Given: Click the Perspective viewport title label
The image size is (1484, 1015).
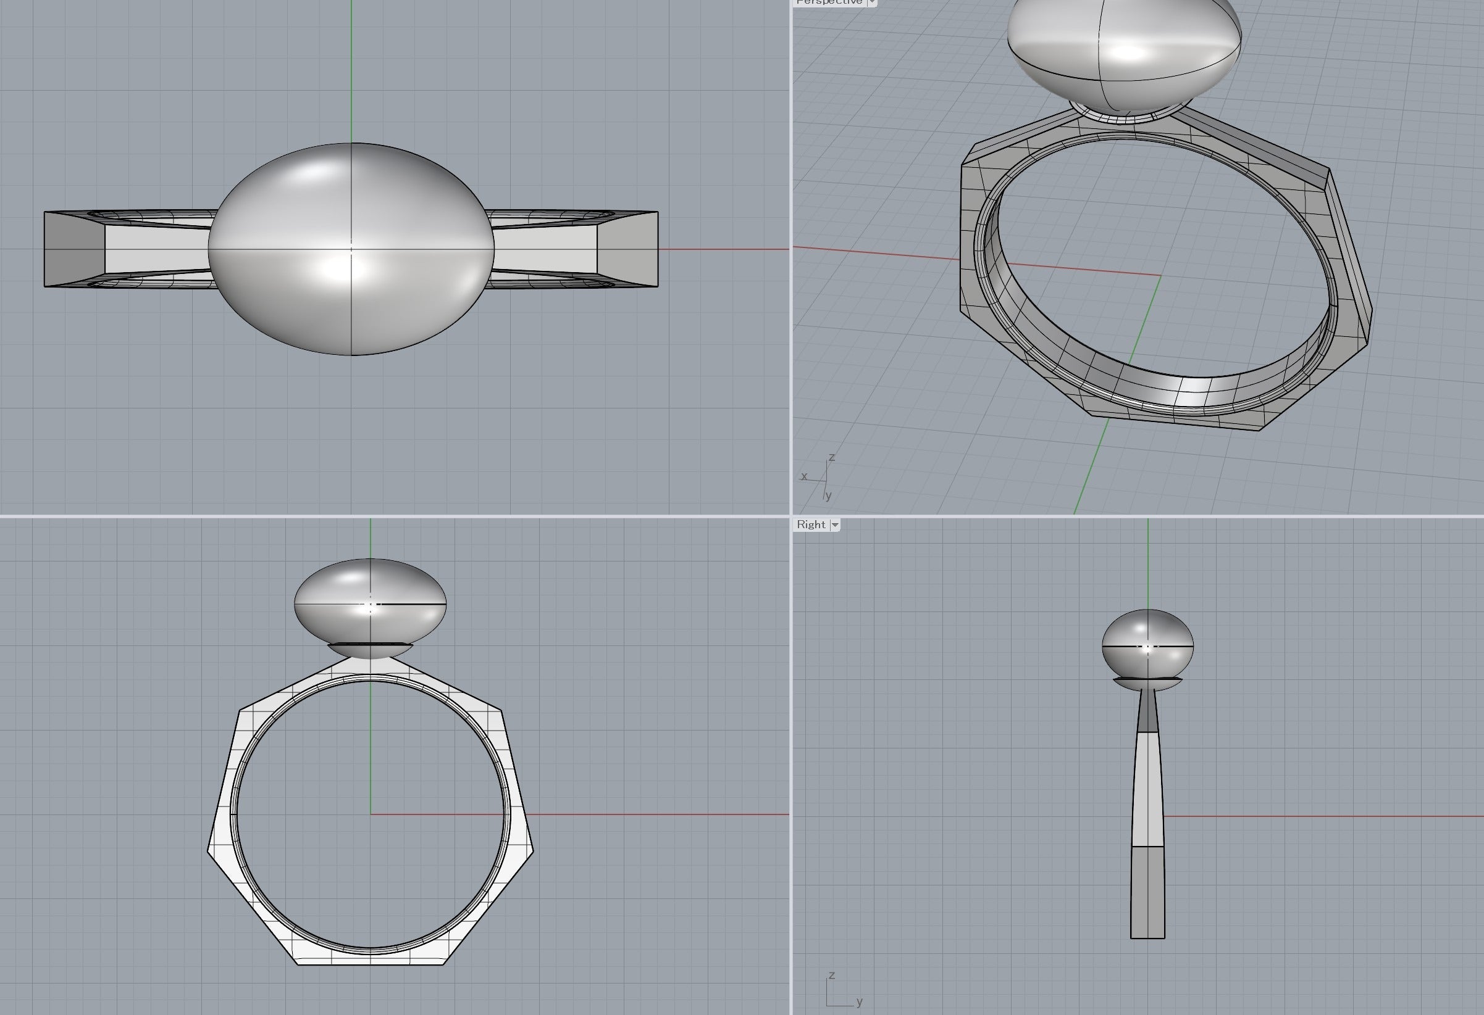Looking at the screenshot, I should (829, 2).
